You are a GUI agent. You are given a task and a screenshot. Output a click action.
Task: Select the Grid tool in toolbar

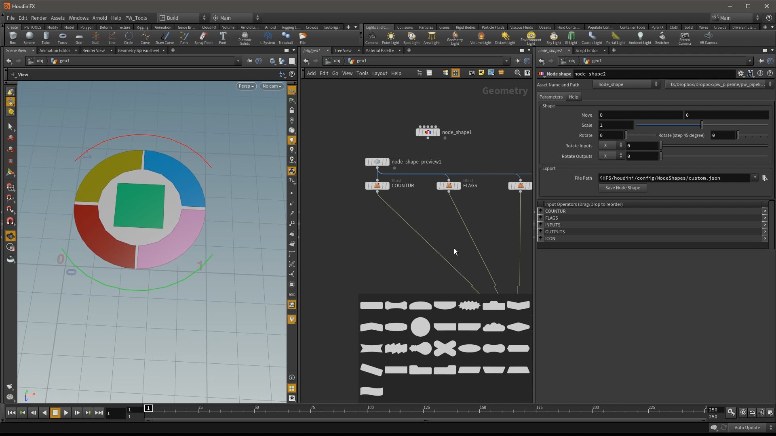pos(78,38)
